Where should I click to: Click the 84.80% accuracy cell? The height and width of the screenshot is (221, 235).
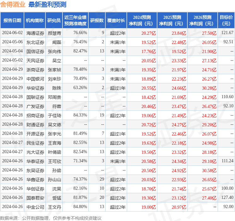(80, 207)
